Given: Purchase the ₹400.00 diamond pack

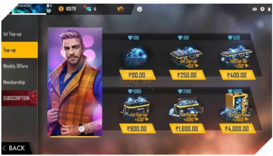Looking at the screenshot, I should (237, 75).
